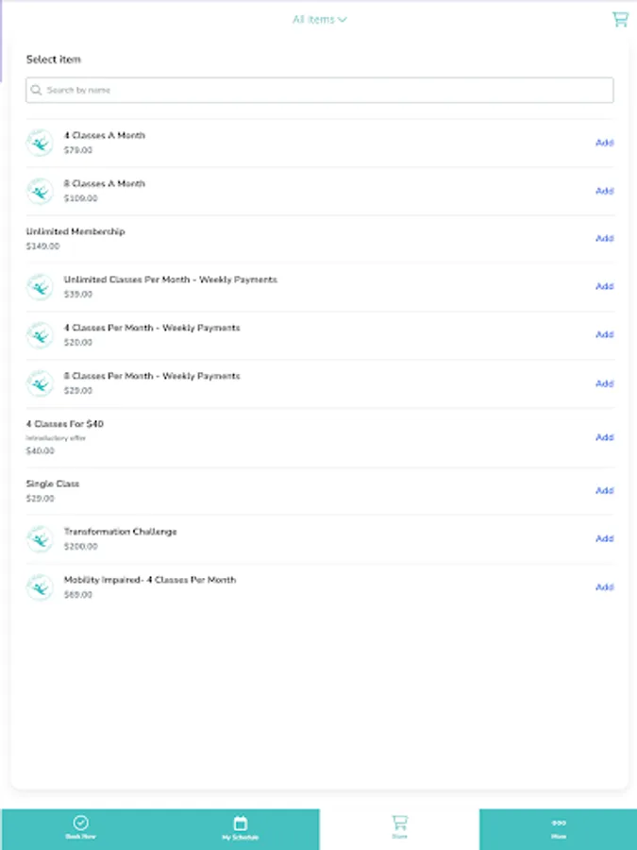This screenshot has height=850, width=637.
Task: Click the logo beside Transformation Challenge
Action: click(x=39, y=538)
